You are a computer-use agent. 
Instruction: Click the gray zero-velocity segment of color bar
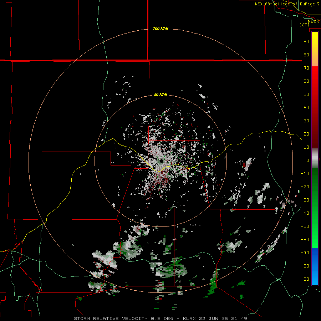tap(315, 159)
